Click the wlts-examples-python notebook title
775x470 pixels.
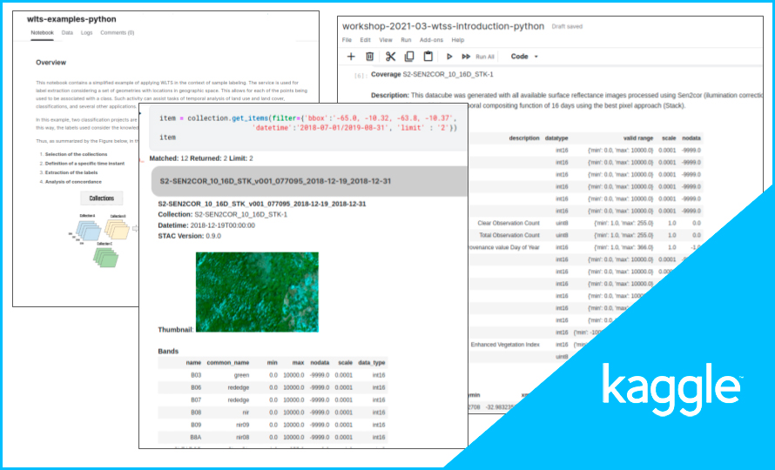[71, 19]
